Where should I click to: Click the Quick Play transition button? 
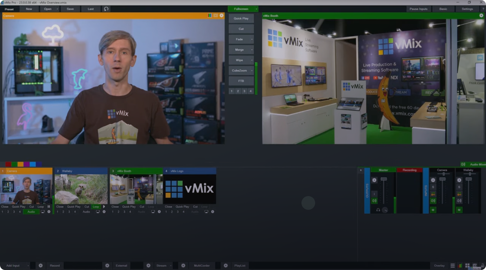pyautogui.click(x=241, y=19)
